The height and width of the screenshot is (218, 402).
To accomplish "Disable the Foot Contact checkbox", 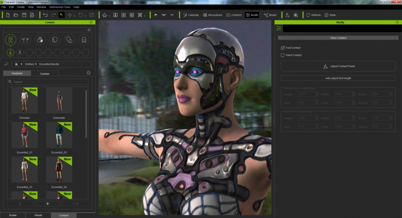I will click(283, 48).
